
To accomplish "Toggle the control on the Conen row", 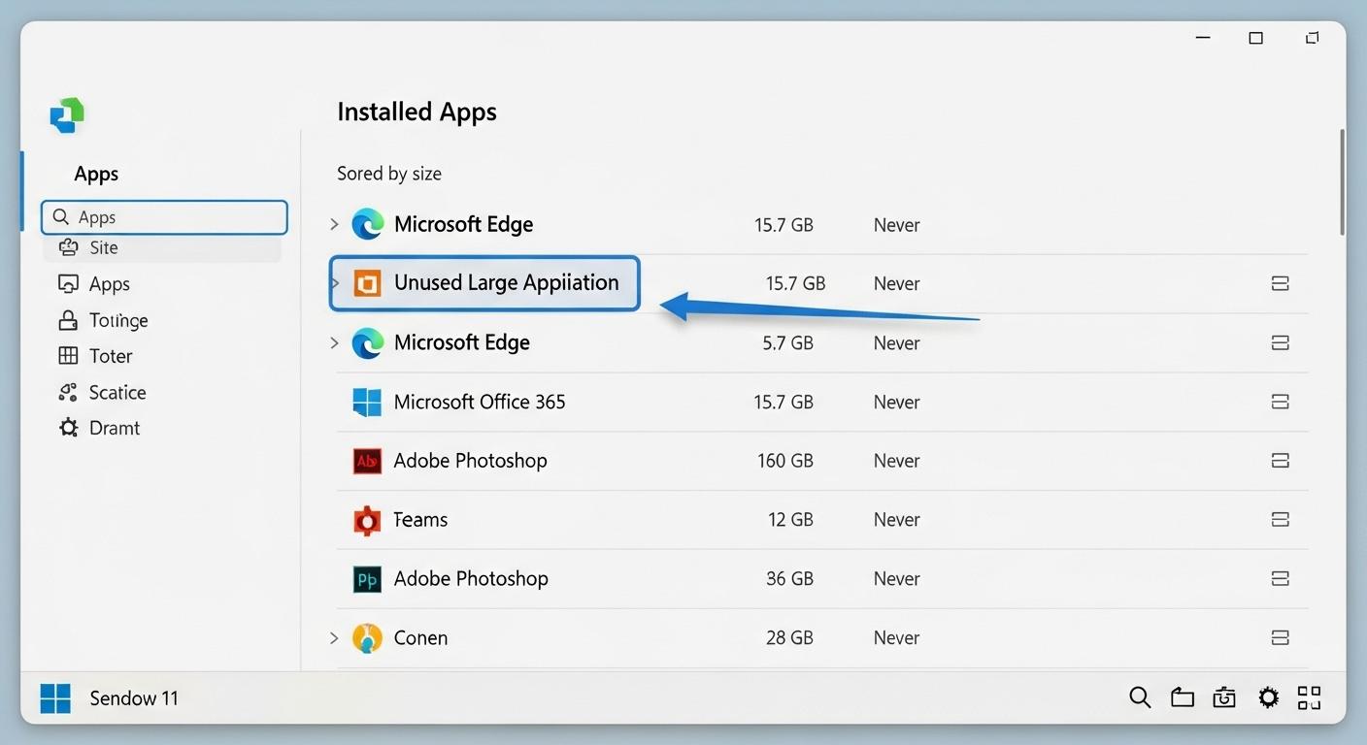I will (x=1280, y=637).
